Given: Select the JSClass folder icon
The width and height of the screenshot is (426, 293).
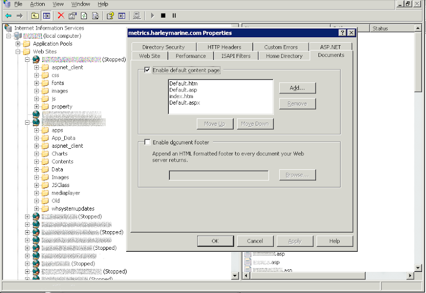Looking at the screenshot, I should pyautogui.click(x=45, y=185).
